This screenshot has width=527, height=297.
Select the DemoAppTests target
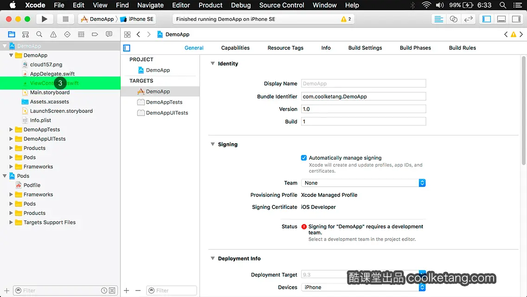tap(160, 102)
